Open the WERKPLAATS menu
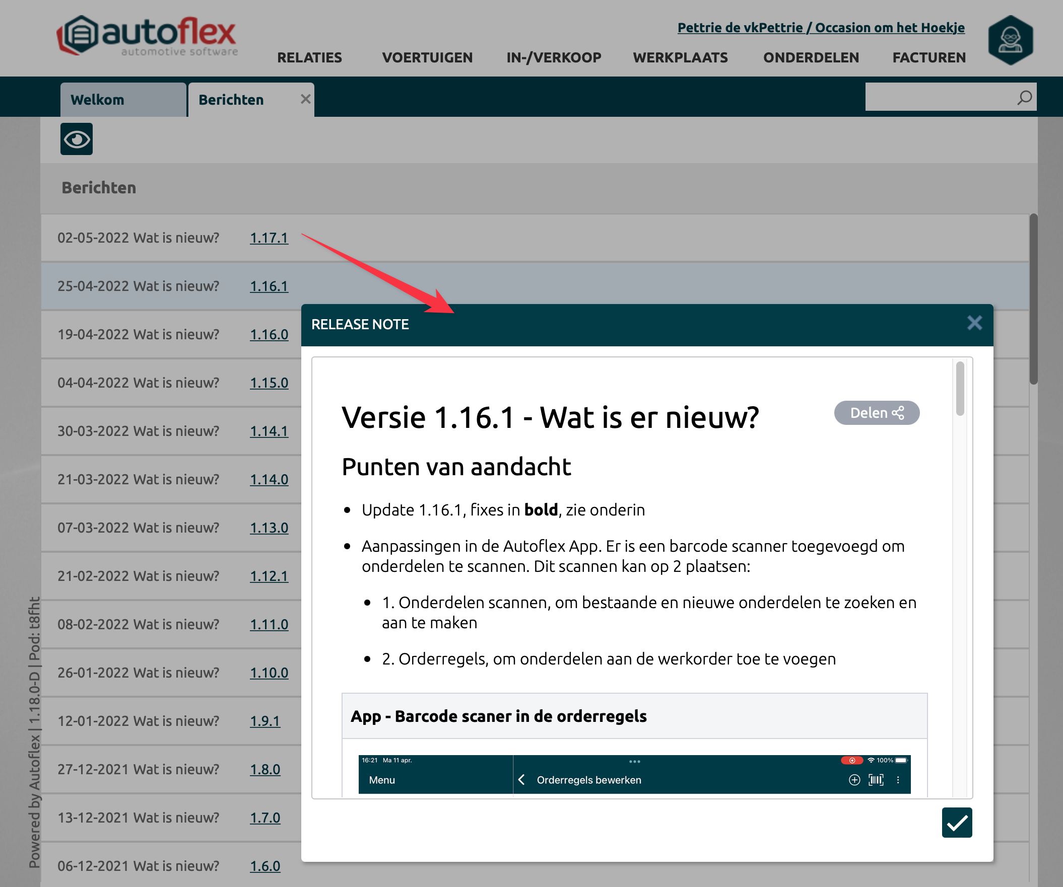The height and width of the screenshot is (887, 1063). point(680,58)
